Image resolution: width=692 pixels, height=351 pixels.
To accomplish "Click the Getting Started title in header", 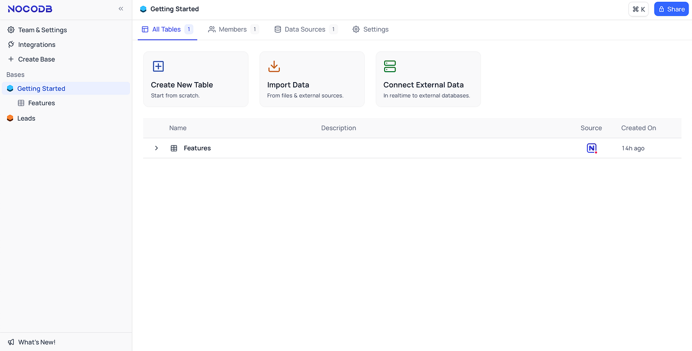I will point(174,9).
